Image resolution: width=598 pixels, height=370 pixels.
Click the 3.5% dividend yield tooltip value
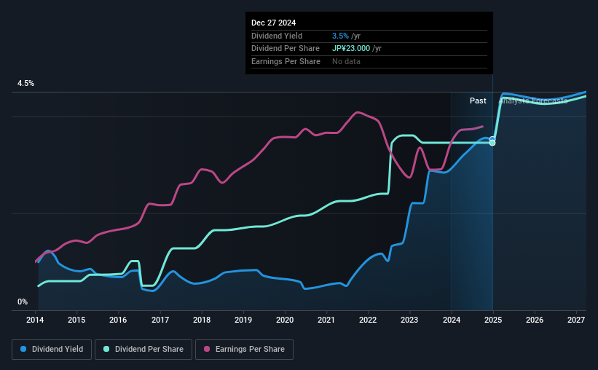point(340,36)
